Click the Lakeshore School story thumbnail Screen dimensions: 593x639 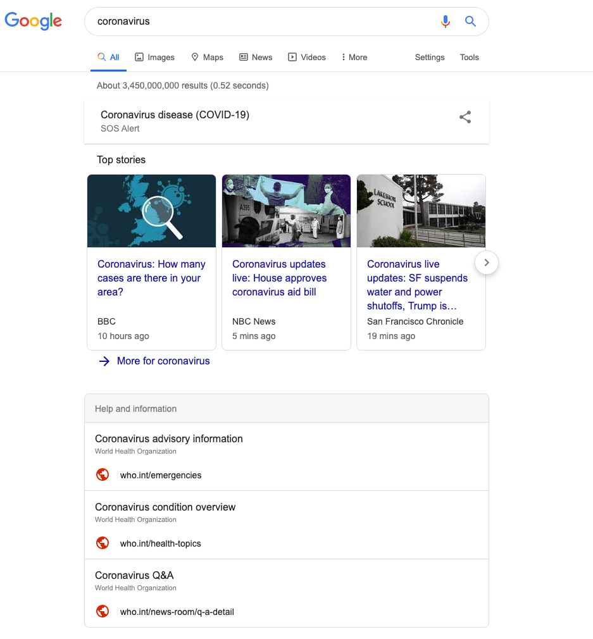point(421,211)
